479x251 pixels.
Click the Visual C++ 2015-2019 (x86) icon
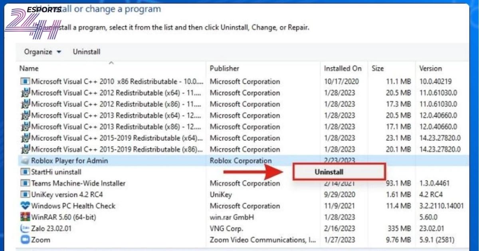click(x=25, y=149)
